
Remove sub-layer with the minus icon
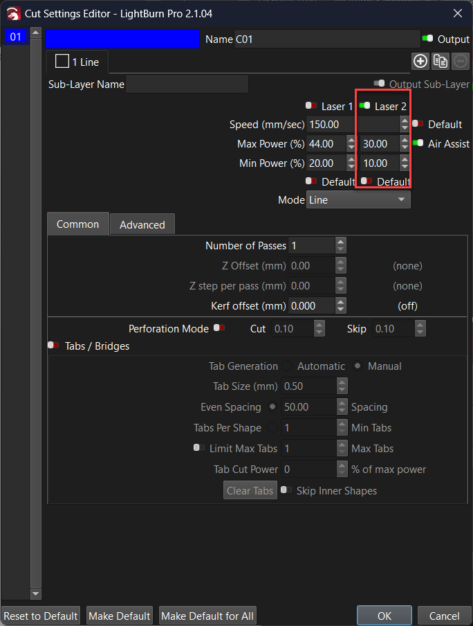[x=461, y=61]
